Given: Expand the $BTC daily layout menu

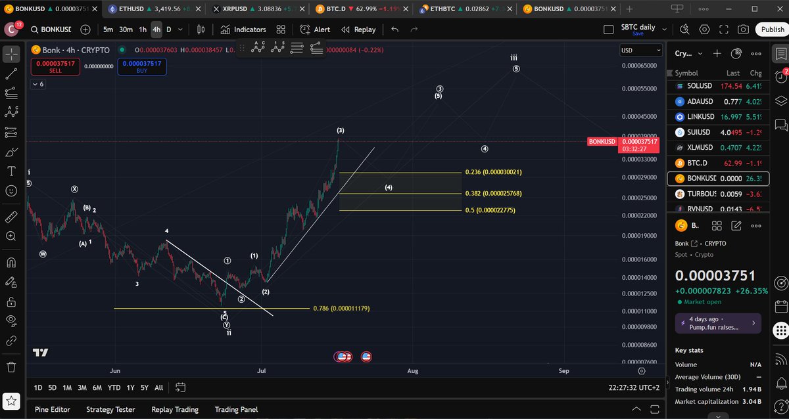Looking at the screenshot, I should [665, 30].
